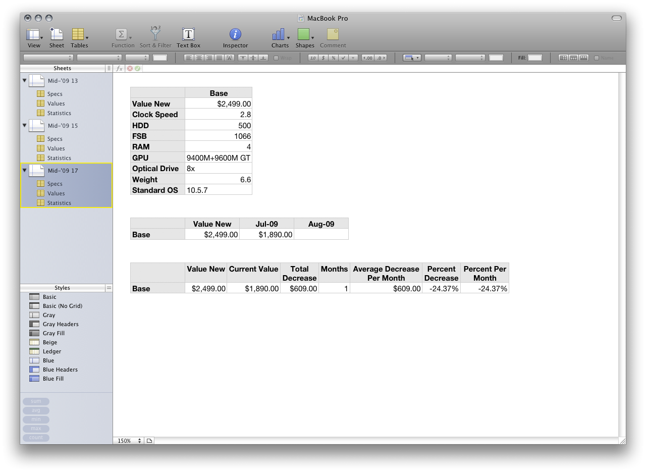Image resolution: width=646 pixels, height=472 pixels.
Task: Apply the checkbox cell format
Action: (x=343, y=58)
